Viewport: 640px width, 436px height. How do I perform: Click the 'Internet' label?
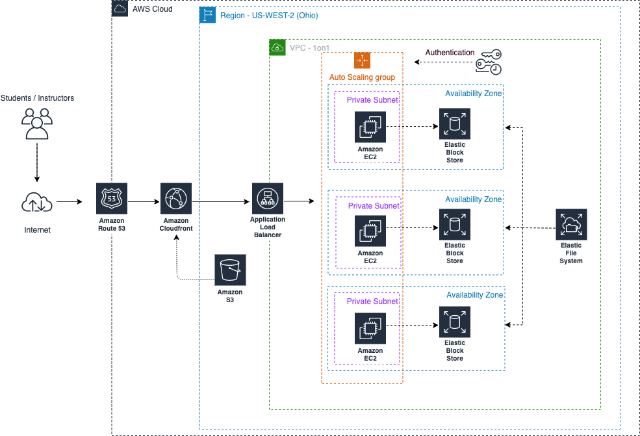coord(37,230)
